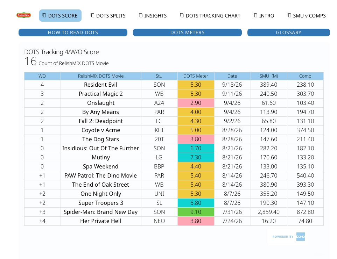Click the page icon beside SMU v COMPS
The width and height of the screenshot is (337, 259).
tap(289, 15)
